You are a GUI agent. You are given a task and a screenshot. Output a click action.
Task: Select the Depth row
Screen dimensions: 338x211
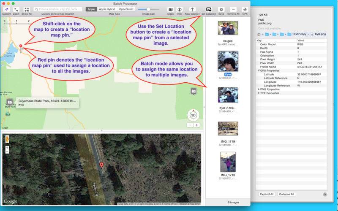pyautogui.click(x=292, y=48)
